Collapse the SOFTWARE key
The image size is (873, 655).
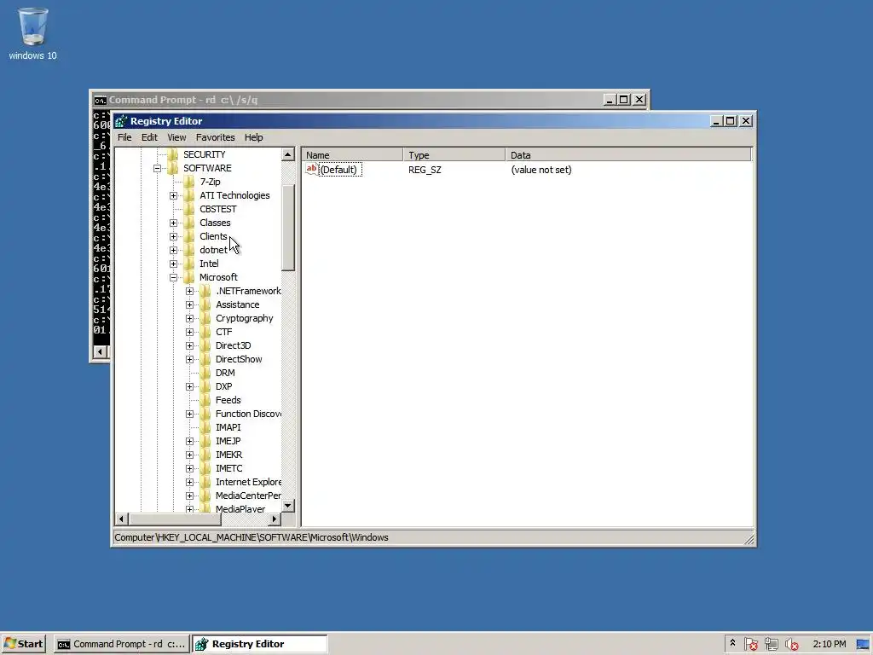157,168
